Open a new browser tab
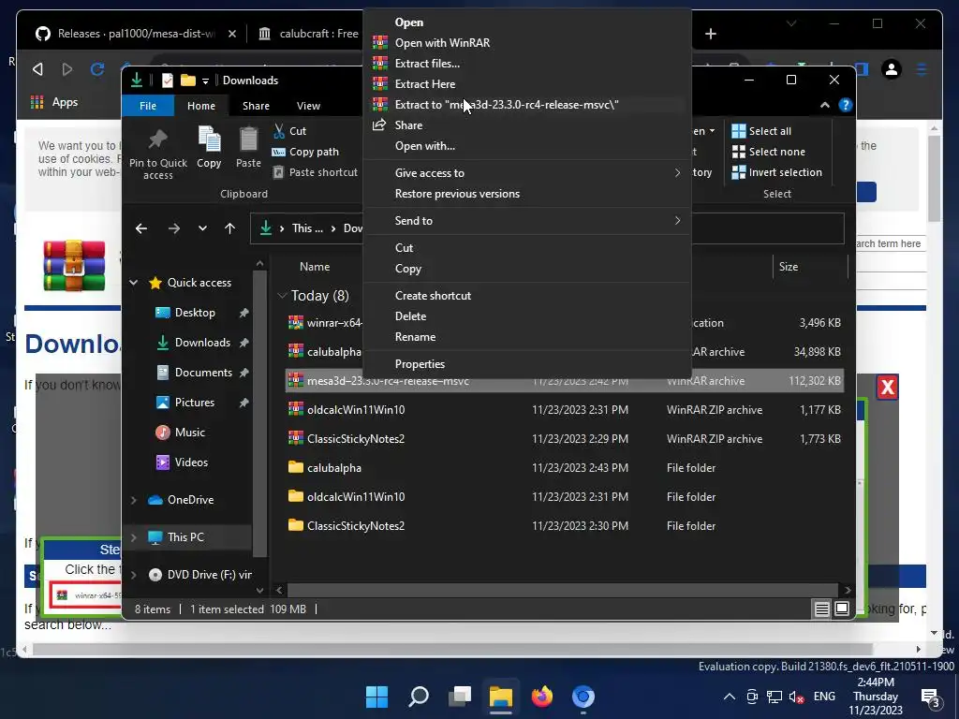The height and width of the screenshot is (719, 959). click(710, 34)
